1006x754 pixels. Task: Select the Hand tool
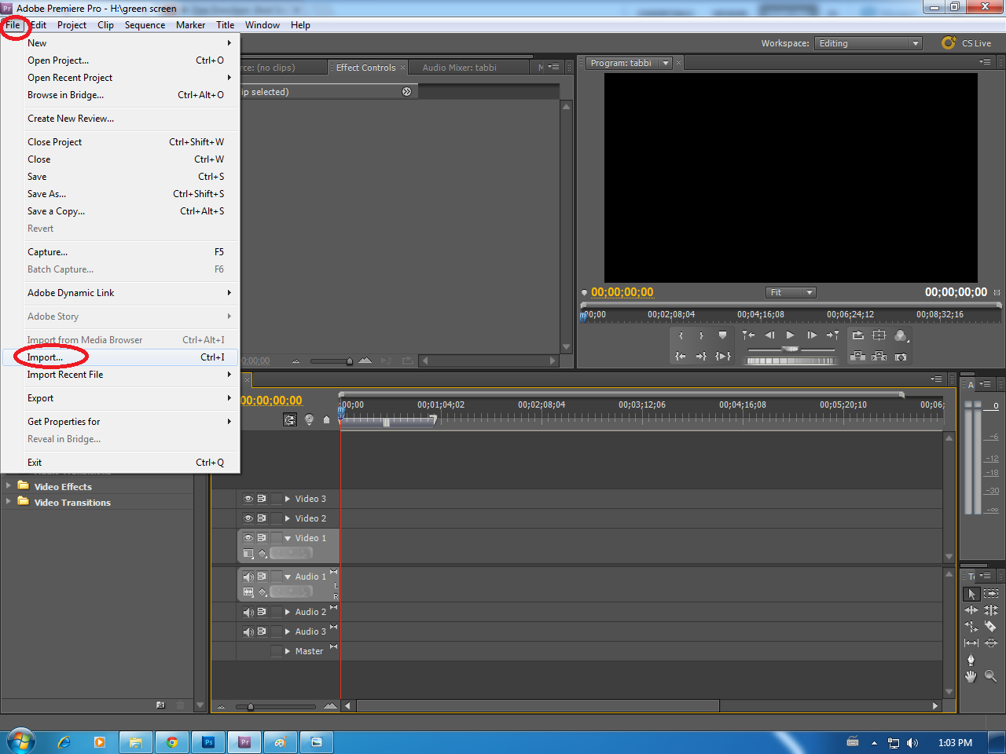pyautogui.click(x=971, y=676)
